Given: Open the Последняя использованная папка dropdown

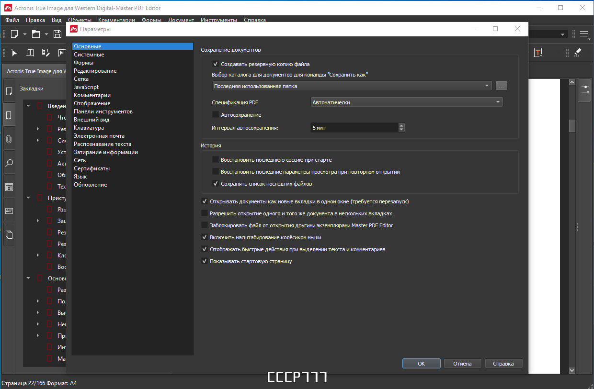Looking at the screenshot, I should 352,86.
